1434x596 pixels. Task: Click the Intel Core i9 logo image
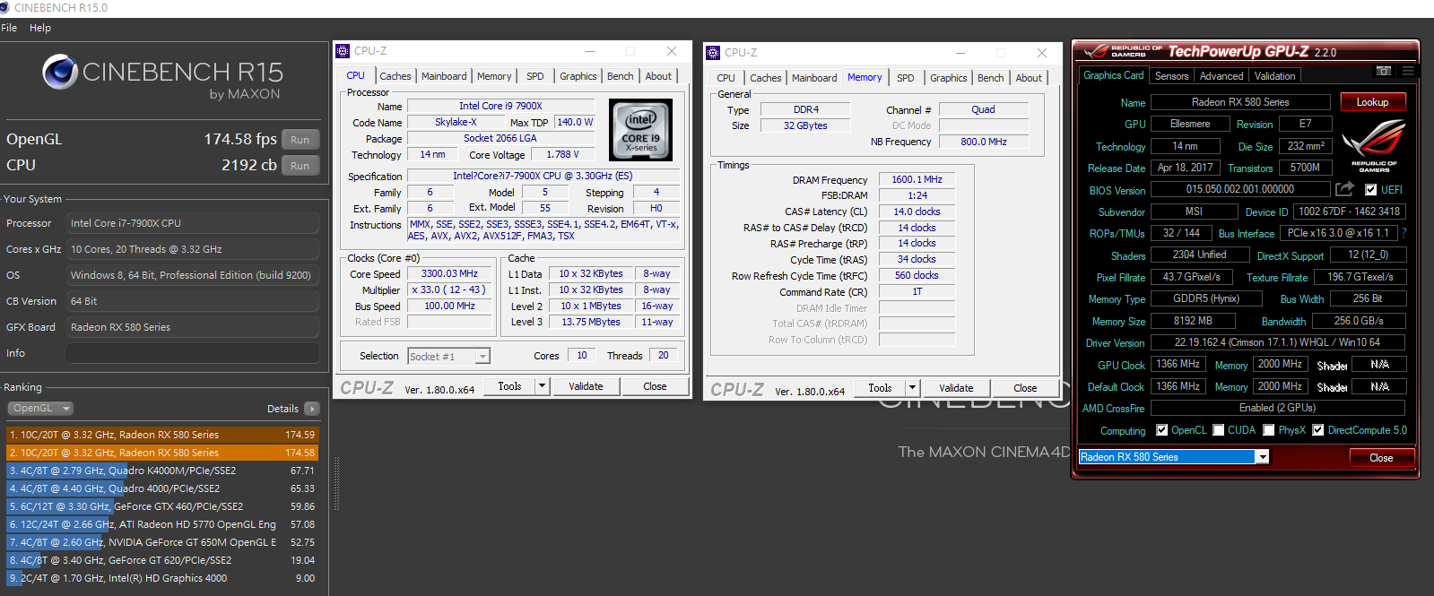click(640, 129)
